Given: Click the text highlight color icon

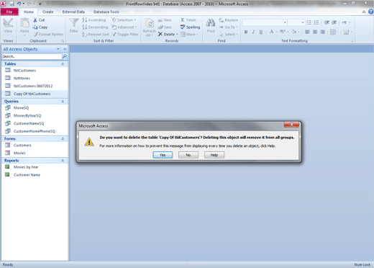Looking at the screenshot, I should (x=283, y=32).
